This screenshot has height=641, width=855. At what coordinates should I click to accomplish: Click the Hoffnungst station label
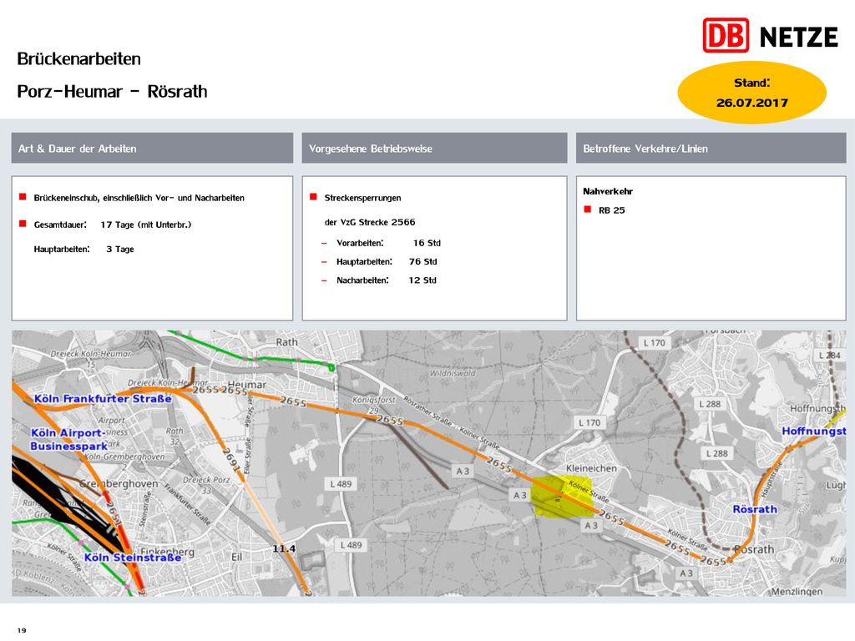pyautogui.click(x=813, y=432)
